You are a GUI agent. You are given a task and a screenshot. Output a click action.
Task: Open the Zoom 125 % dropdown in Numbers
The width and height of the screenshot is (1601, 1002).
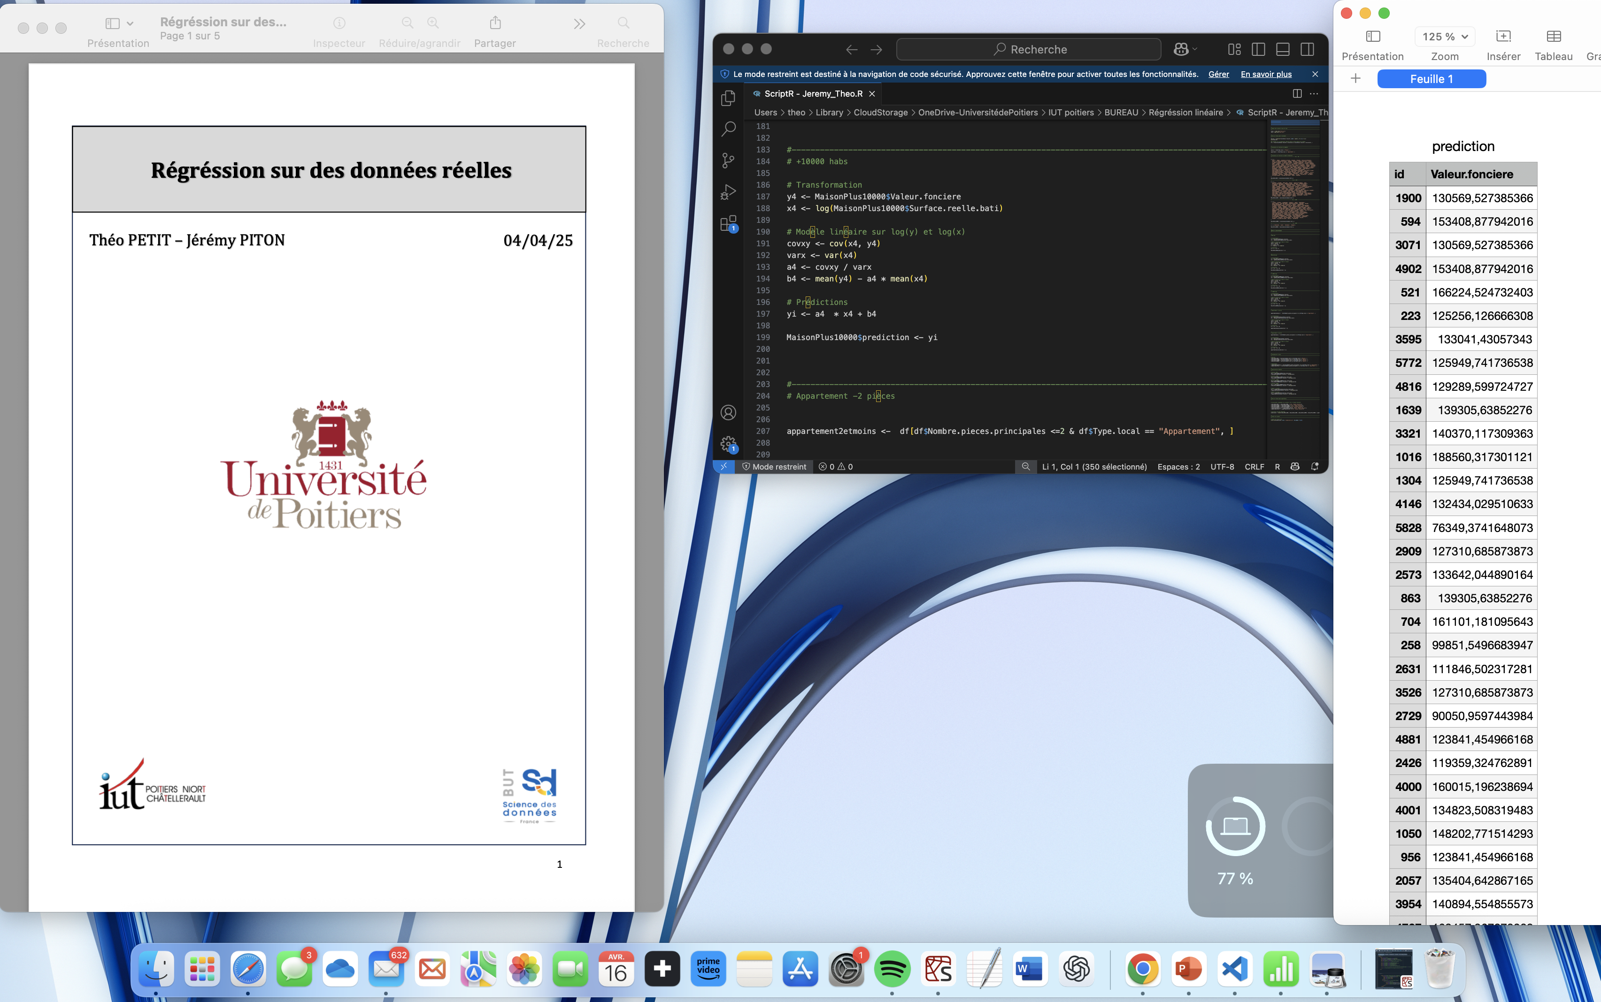[x=1445, y=37]
